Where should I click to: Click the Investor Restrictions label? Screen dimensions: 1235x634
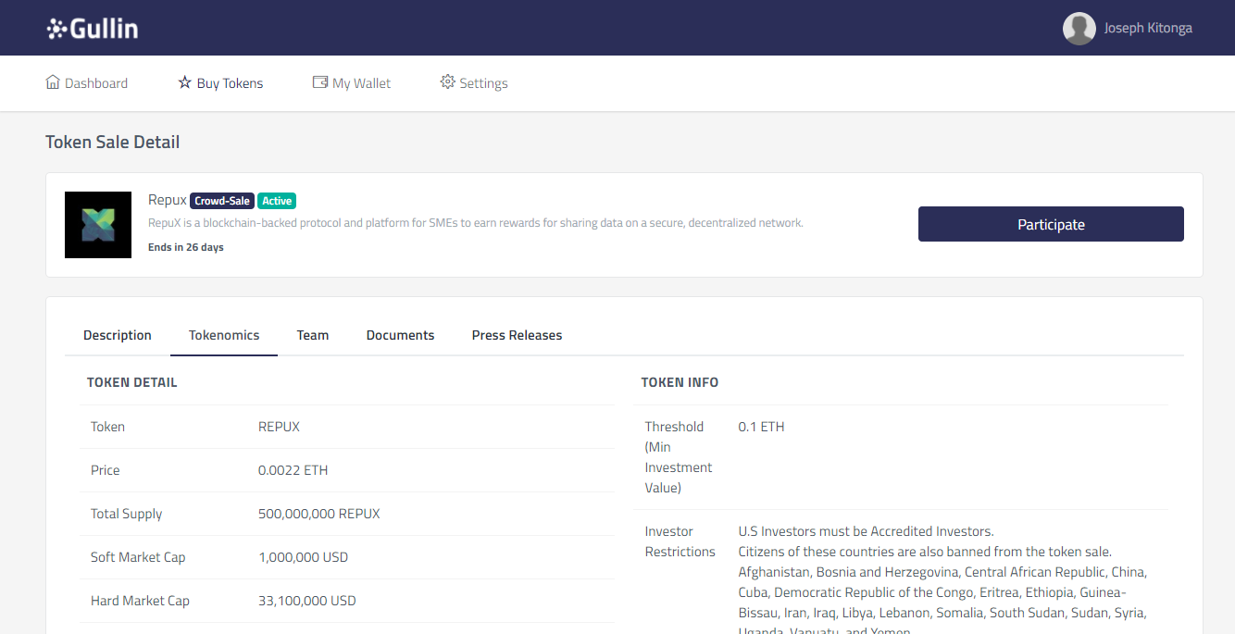[x=680, y=541]
